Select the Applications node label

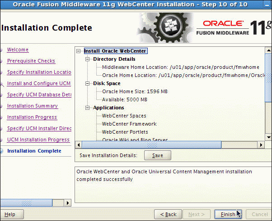[108, 108]
